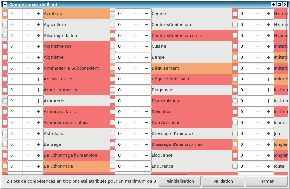
Task: Click the orange Acrobatie skill label
Action: (54, 14)
